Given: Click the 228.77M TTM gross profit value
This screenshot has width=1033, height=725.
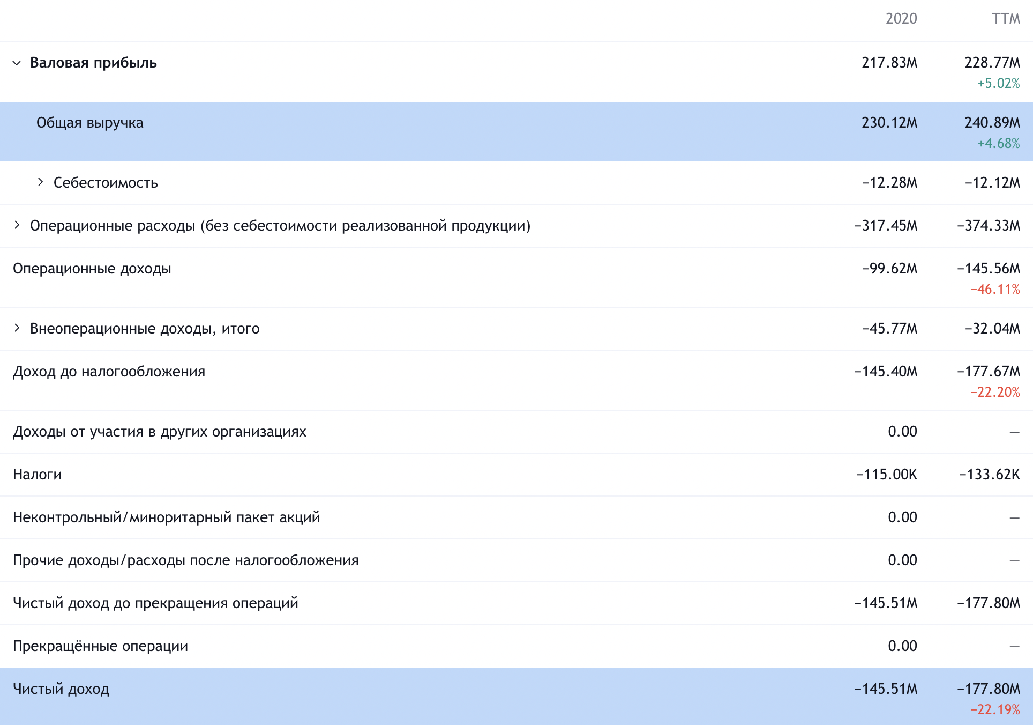Looking at the screenshot, I should point(992,63).
